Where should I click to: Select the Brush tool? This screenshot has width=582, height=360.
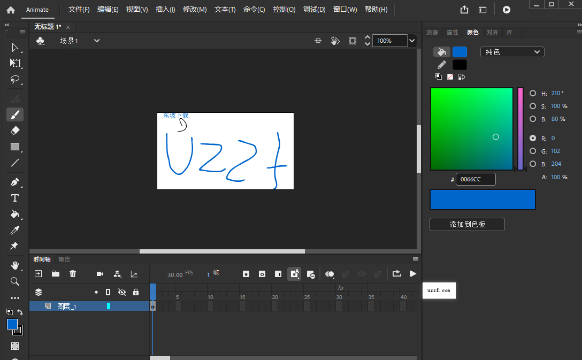15,114
